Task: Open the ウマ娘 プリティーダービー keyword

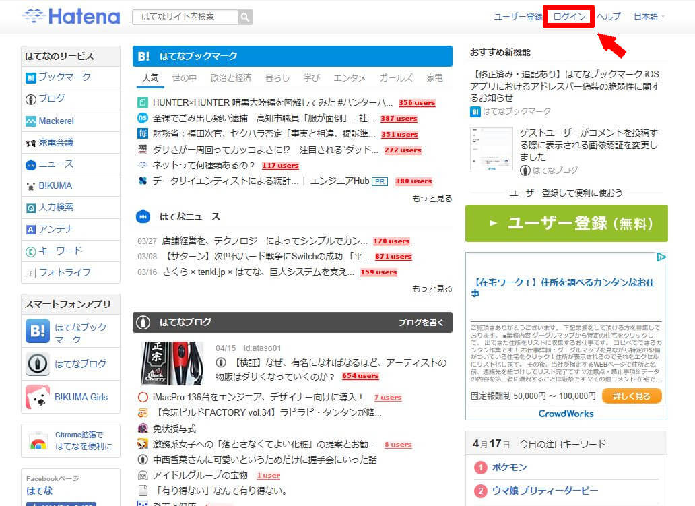Action: click(x=545, y=491)
